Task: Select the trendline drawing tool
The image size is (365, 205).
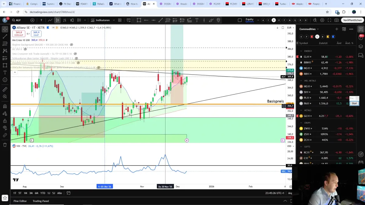Action: pyautogui.click(x=5, y=36)
